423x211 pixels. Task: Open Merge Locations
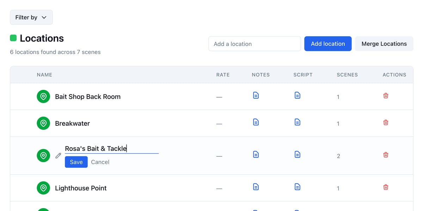pyautogui.click(x=384, y=44)
